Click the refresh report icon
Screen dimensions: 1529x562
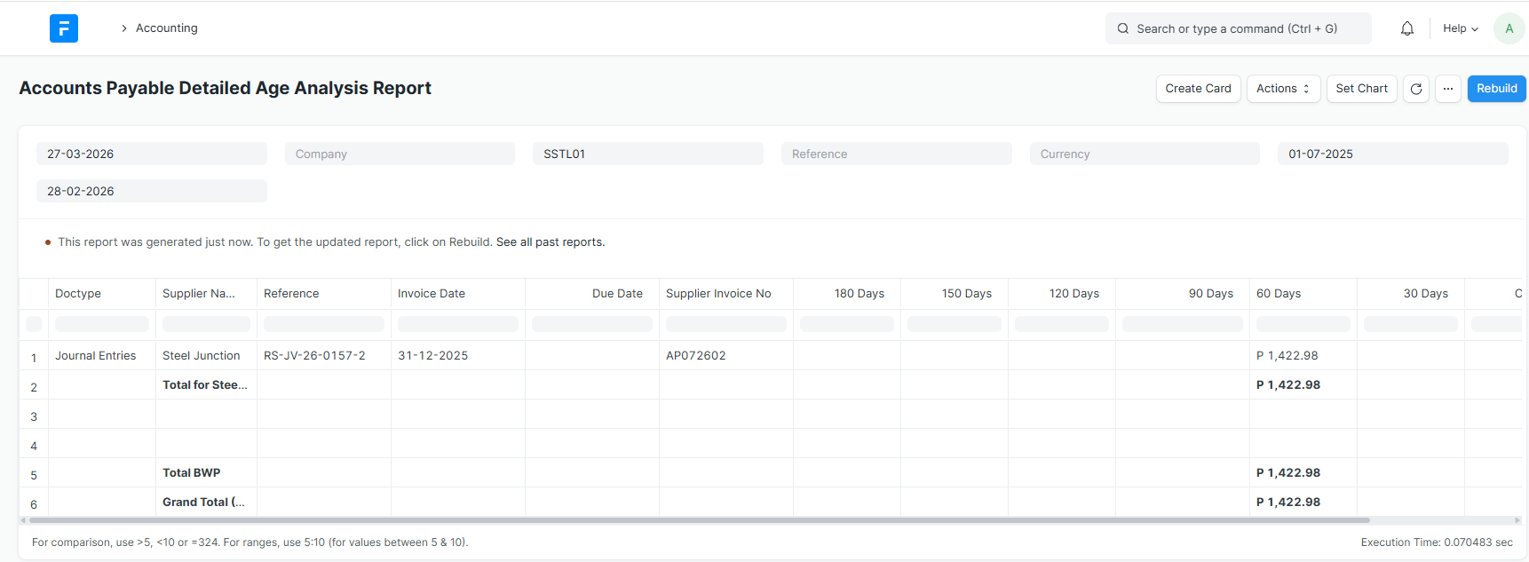pyautogui.click(x=1416, y=89)
